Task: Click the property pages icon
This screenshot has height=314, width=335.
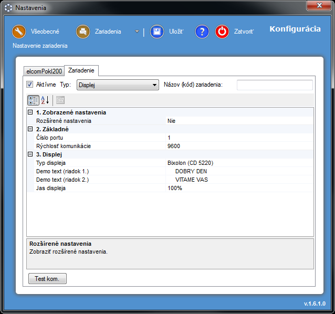Action: [x=60, y=100]
